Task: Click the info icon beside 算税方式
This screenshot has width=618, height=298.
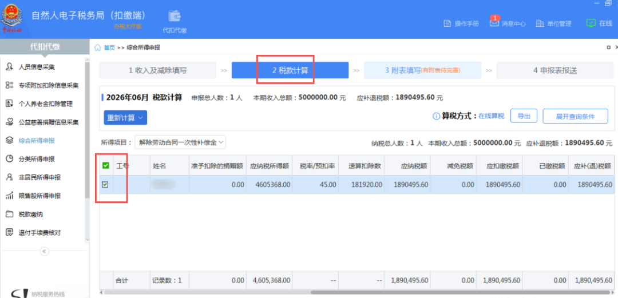Action: (436, 116)
